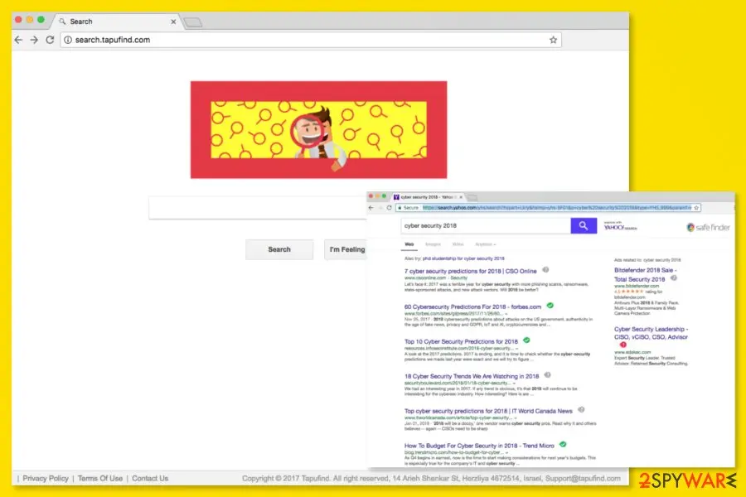
Task: Click the Safe Finder logo
Action: [x=708, y=227]
